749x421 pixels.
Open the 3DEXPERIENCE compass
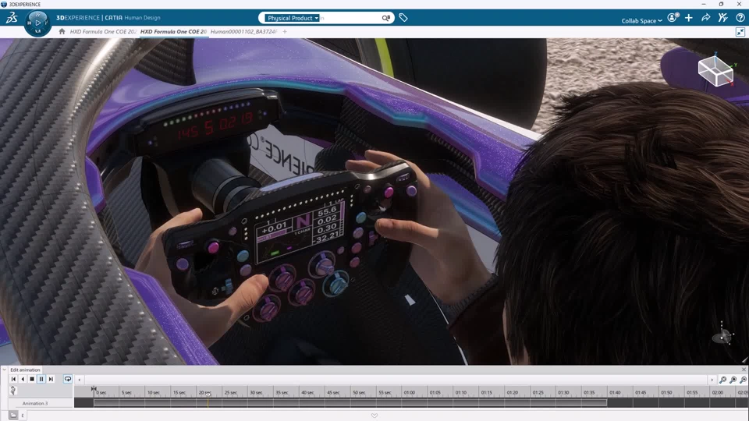point(37,23)
